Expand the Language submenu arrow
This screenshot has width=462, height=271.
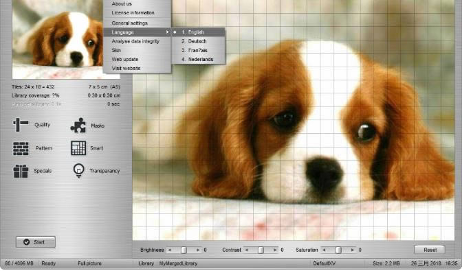(167, 32)
